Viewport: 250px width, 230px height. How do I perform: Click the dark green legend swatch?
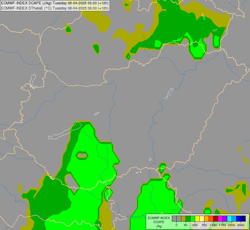pos(188,218)
